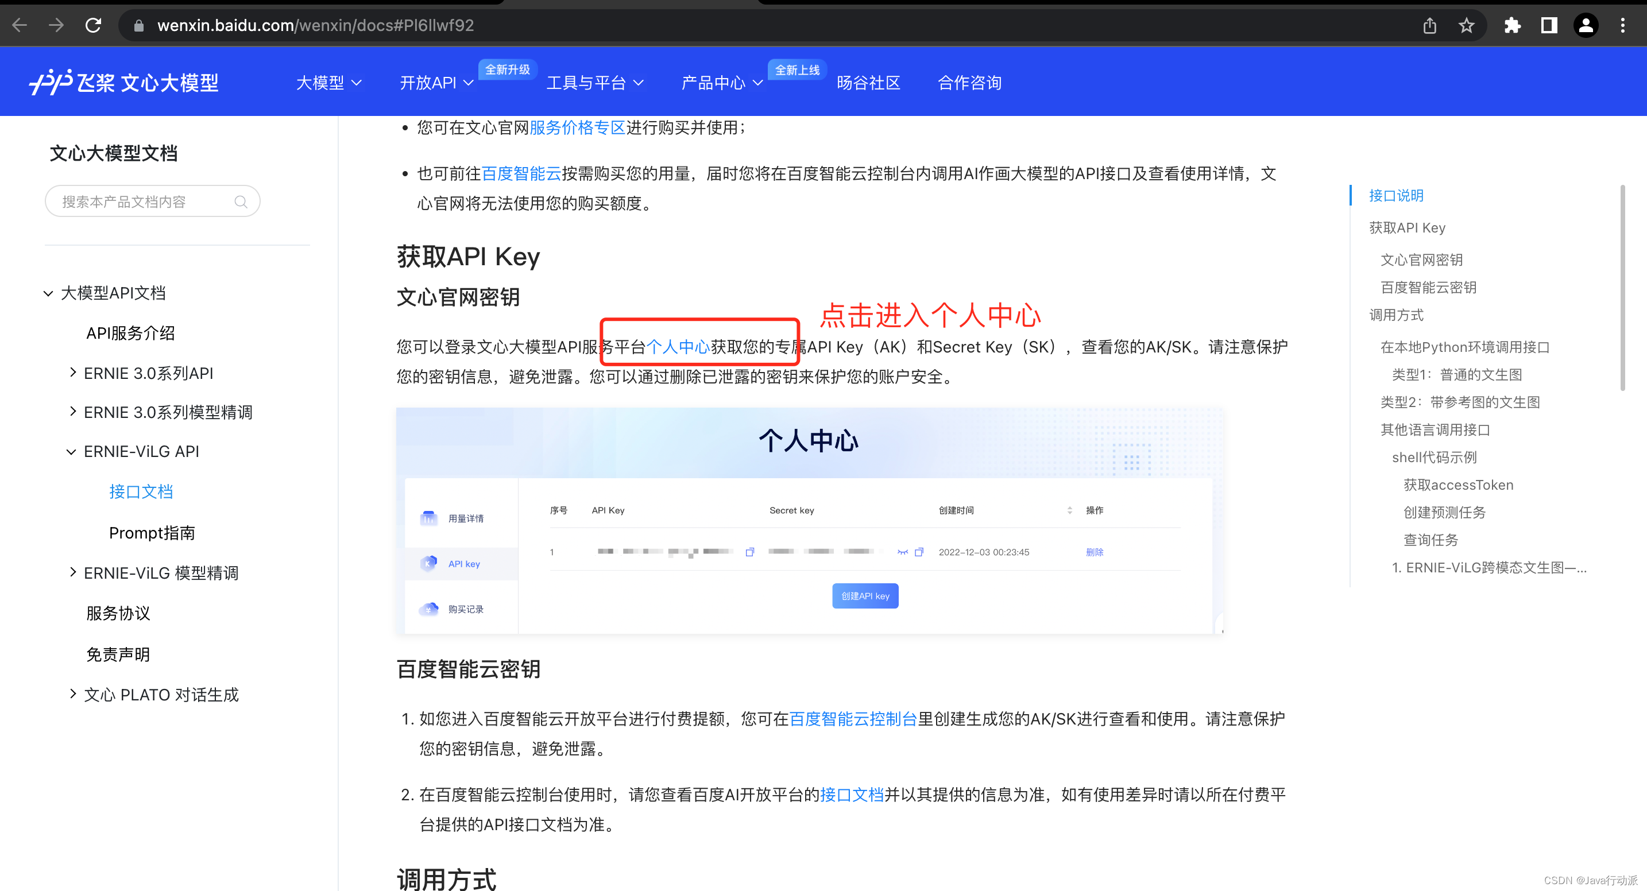Expand ERNIE 3.0系列模型精调 tree item
The height and width of the screenshot is (891, 1647).
pyautogui.click(x=72, y=412)
